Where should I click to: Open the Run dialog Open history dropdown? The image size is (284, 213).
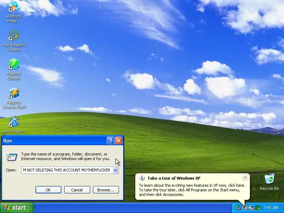pyautogui.click(x=115, y=170)
